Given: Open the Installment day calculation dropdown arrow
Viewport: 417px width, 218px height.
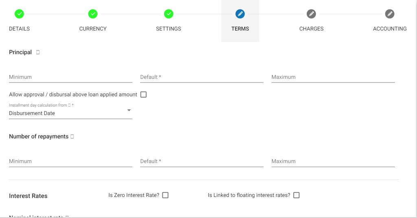Looking at the screenshot, I should (x=129, y=111).
